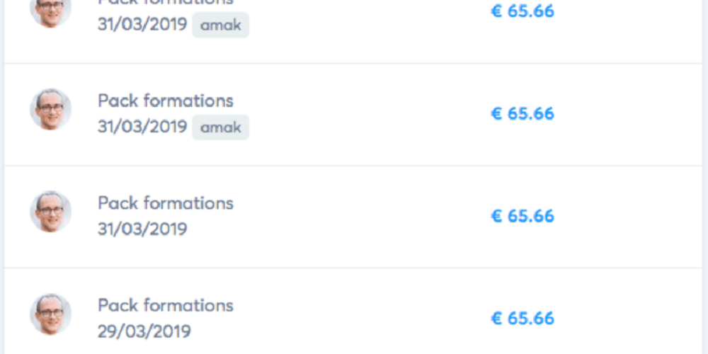Click the cut-off Pack formations title at top
708x354 pixels.
[165, 3]
